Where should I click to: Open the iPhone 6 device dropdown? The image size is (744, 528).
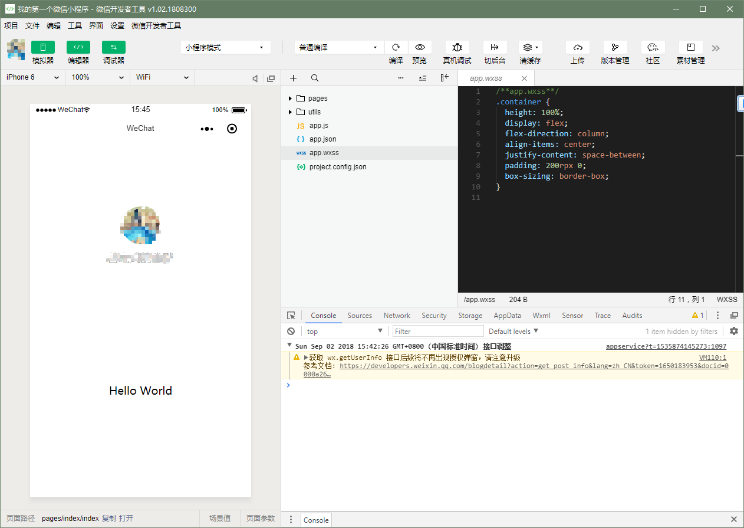[32, 77]
